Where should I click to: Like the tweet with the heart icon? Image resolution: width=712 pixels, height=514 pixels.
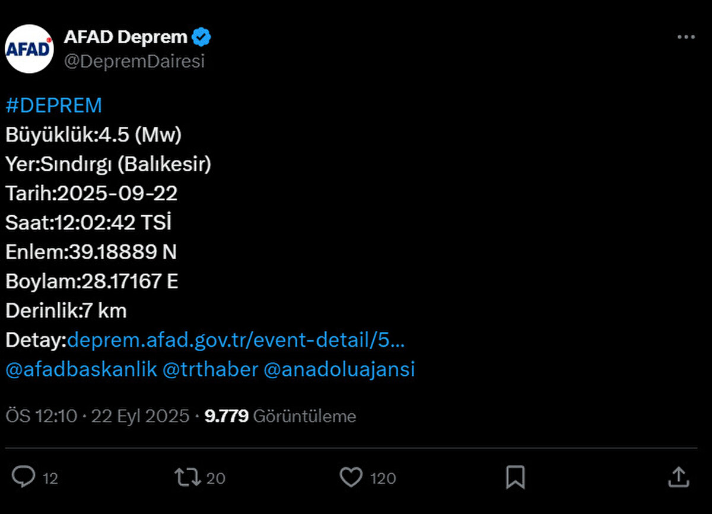point(351,477)
